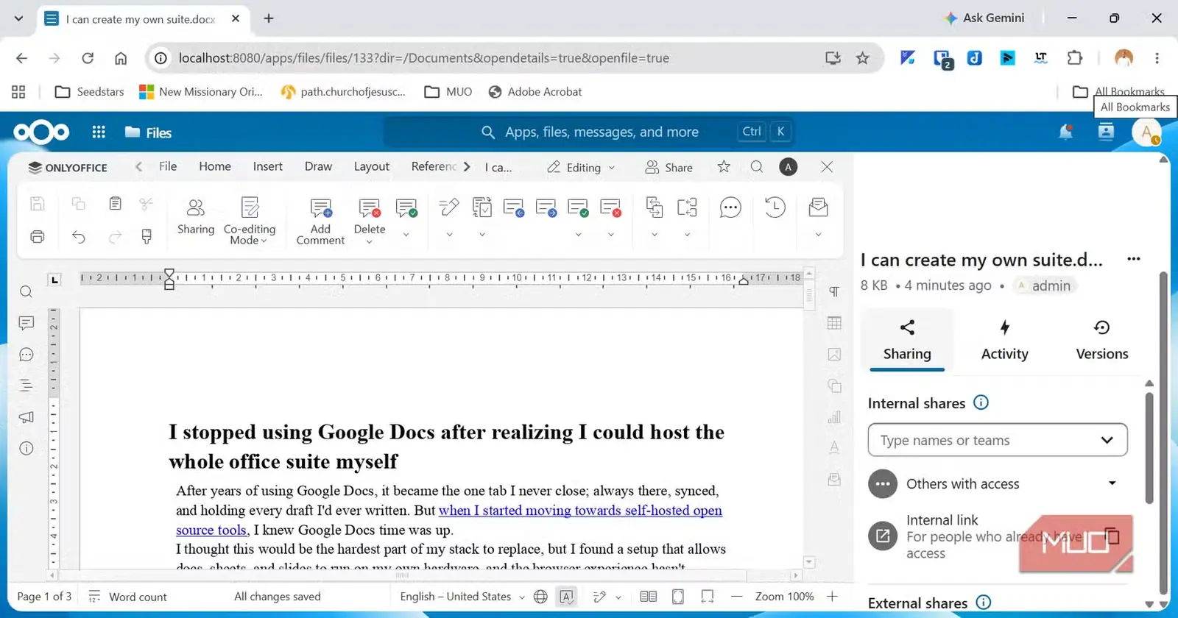The height and width of the screenshot is (618, 1178).
Task: Switch to the Draw ribbon tab
Action: coord(318,166)
